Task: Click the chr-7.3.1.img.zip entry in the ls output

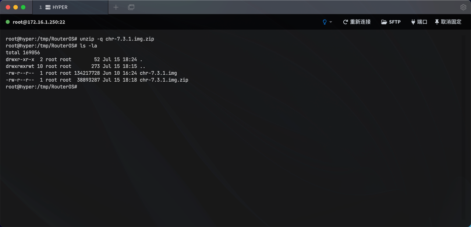Action: click(x=164, y=80)
